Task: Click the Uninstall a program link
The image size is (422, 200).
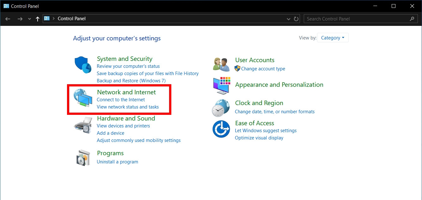Action: (117, 162)
